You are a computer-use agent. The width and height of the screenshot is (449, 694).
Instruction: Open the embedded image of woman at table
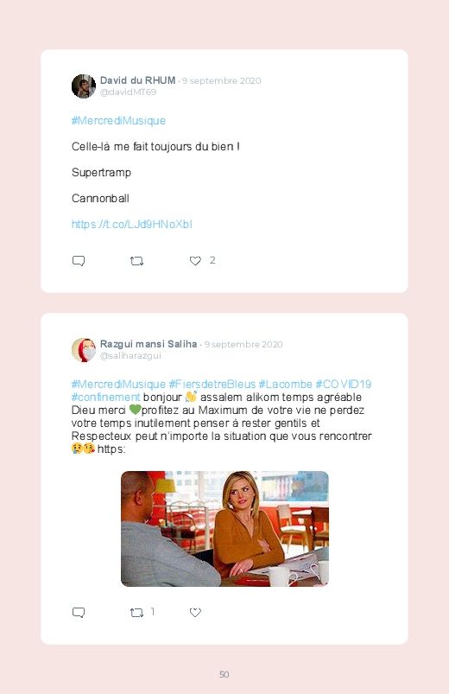tap(224, 529)
